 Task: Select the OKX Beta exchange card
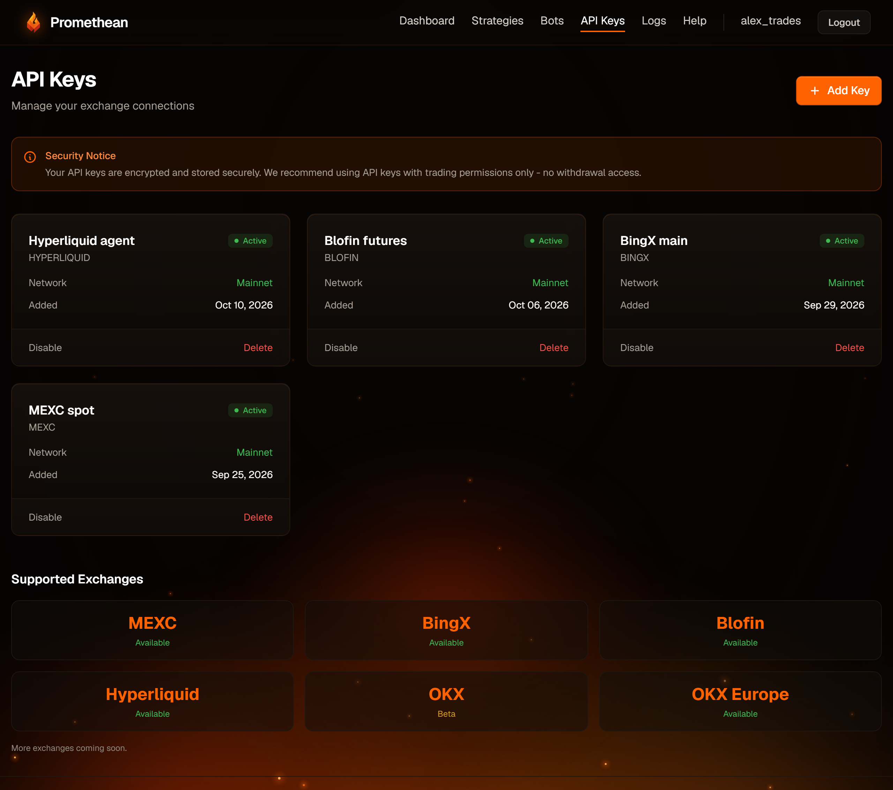pyautogui.click(x=446, y=701)
